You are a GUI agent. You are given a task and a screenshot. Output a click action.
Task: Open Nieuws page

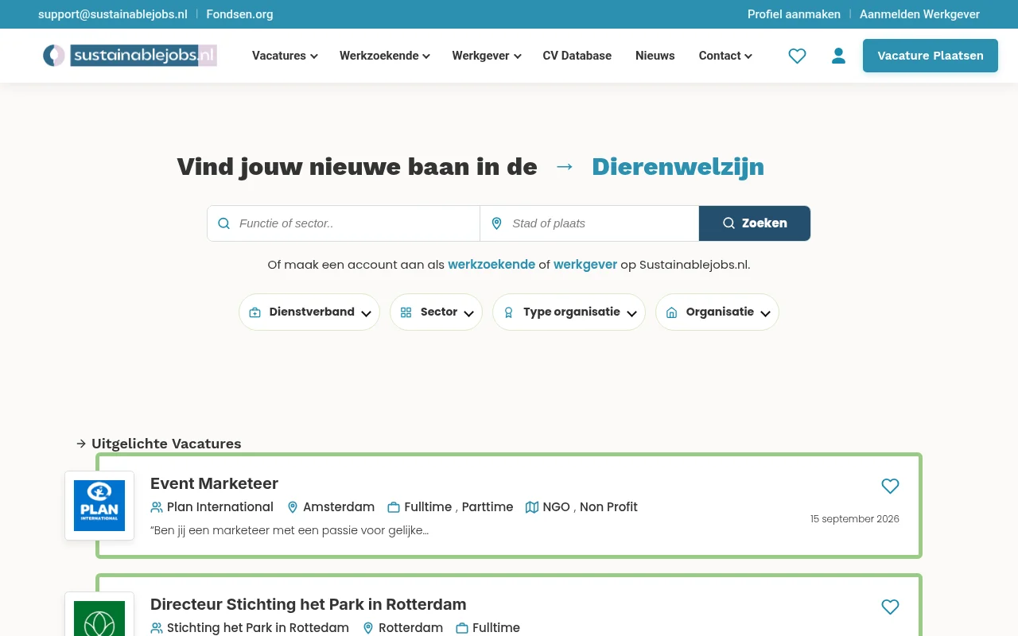click(655, 56)
